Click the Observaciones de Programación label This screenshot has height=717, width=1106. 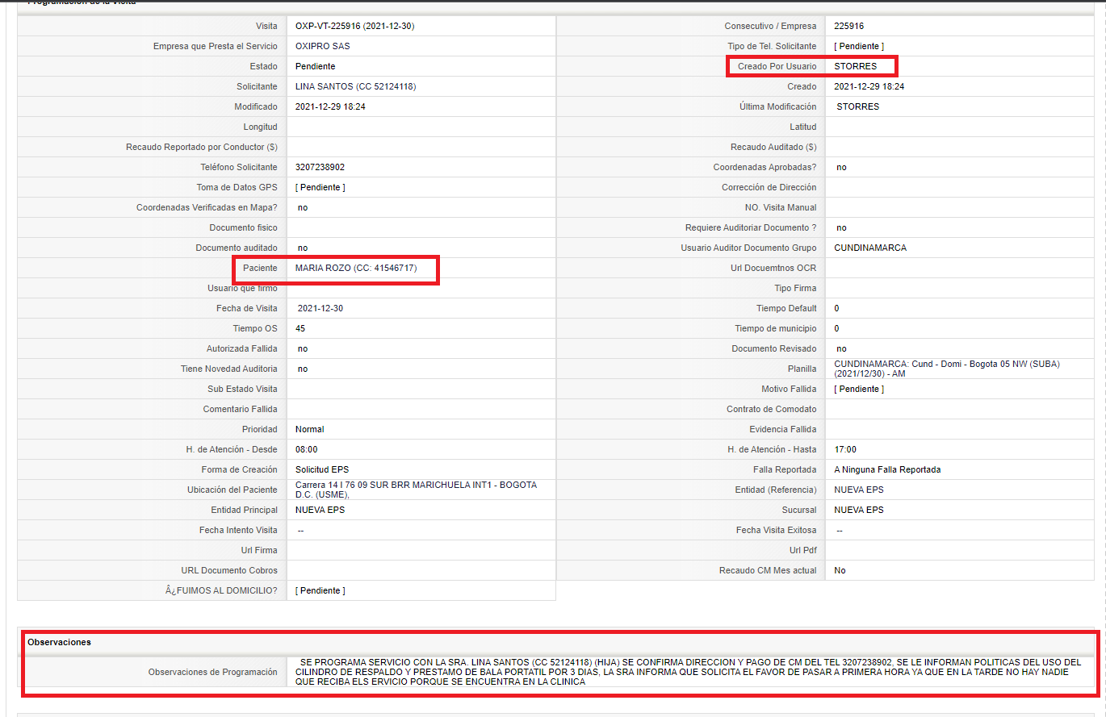click(x=212, y=672)
